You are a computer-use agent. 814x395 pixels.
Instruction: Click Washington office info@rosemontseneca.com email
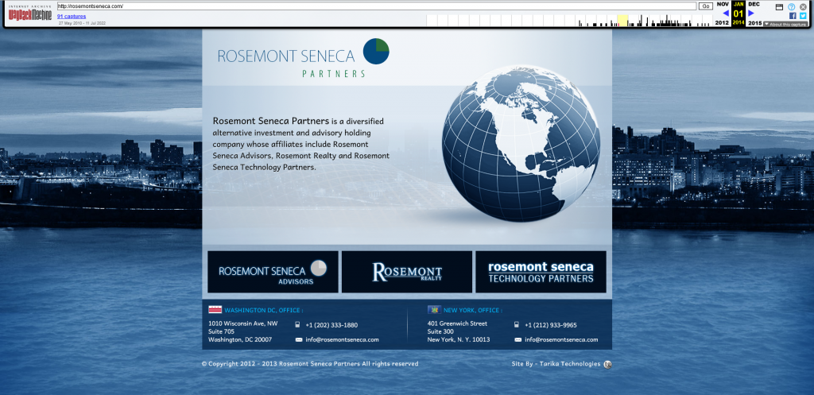[342, 340]
